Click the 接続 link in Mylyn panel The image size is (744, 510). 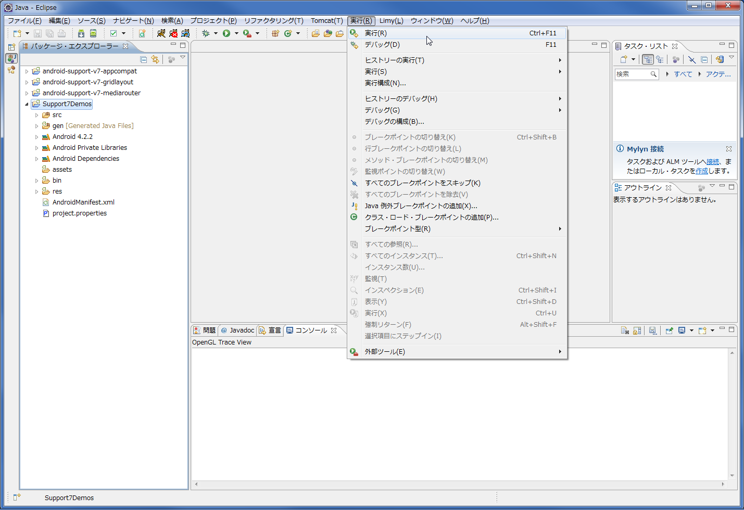coord(713,162)
